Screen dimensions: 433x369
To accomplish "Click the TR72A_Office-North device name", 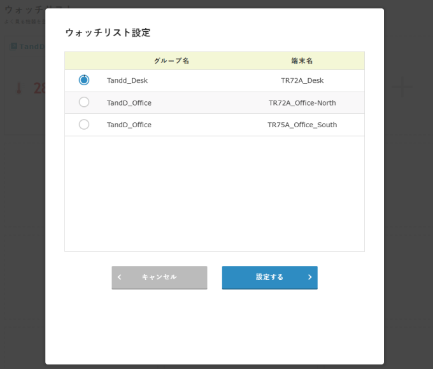I will pos(302,103).
